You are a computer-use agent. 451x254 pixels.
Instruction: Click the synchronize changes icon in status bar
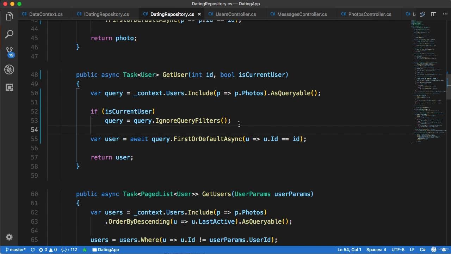point(33,250)
